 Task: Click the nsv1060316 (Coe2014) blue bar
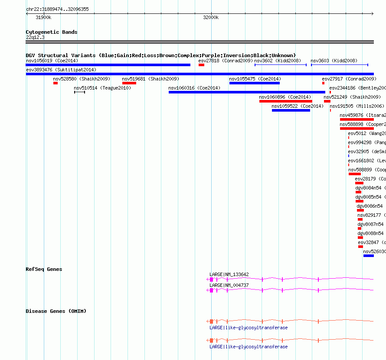[247, 92]
